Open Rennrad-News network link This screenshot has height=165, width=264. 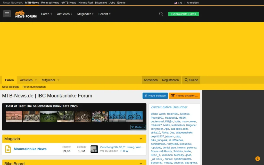pos(50,3)
